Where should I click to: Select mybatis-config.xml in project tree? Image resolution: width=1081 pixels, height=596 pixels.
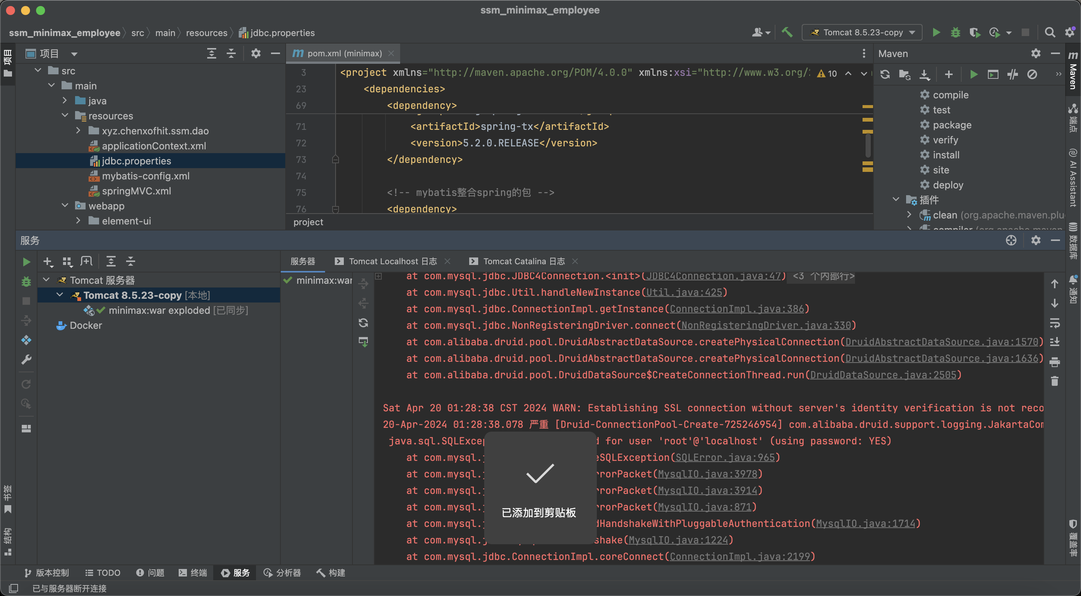click(145, 176)
